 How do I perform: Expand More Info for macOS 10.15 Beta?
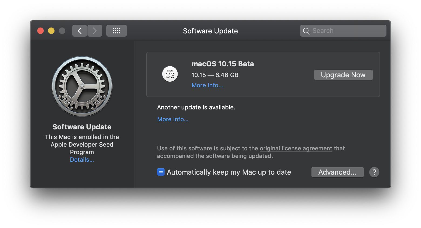tap(207, 85)
